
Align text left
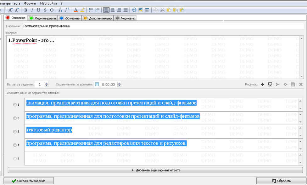(106, 10)
